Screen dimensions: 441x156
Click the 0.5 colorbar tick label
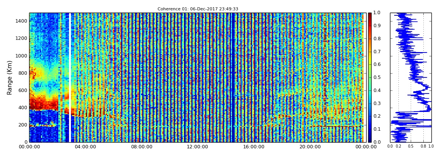pyautogui.click(x=377, y=77)
